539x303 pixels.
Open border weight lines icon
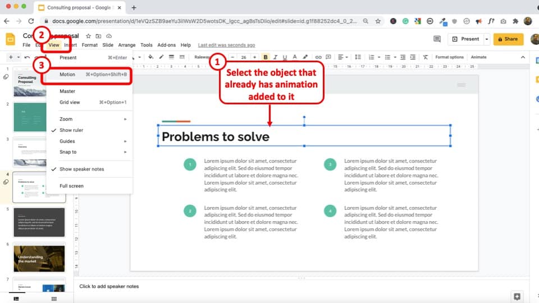coord(171,57)
